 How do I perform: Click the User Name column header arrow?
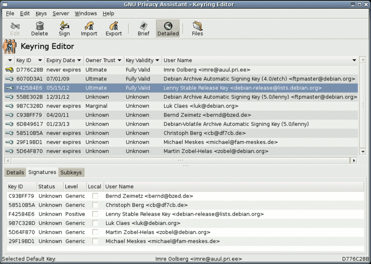click(354, 60)
